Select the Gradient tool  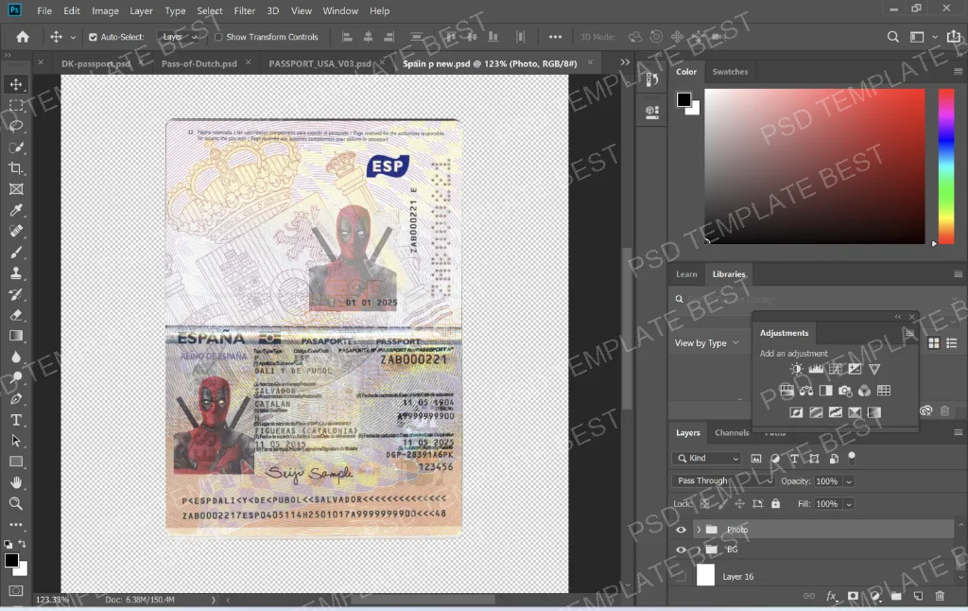coord(16,336)
